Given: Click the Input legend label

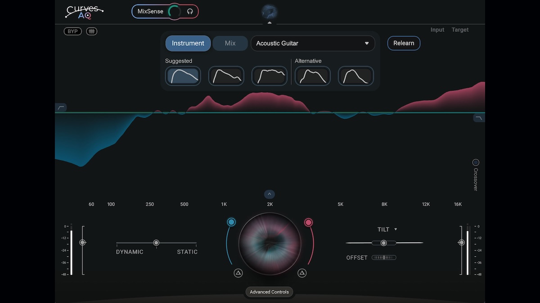Looking at the screenshot, I should 437,30.
